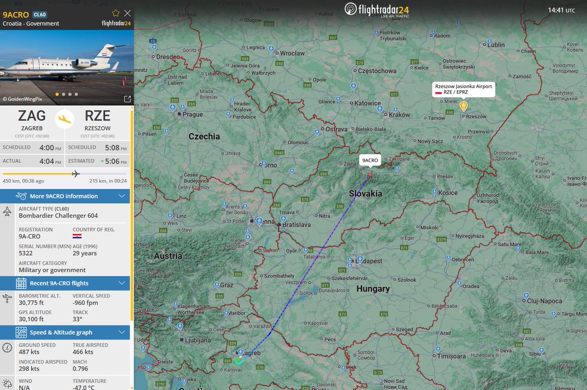Select the large airport pin at Vienna
Viewport: 587px width, 390px height.
pos(259,222)
